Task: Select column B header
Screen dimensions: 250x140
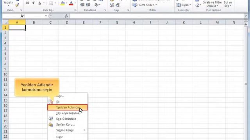Action: coord(34,23)
